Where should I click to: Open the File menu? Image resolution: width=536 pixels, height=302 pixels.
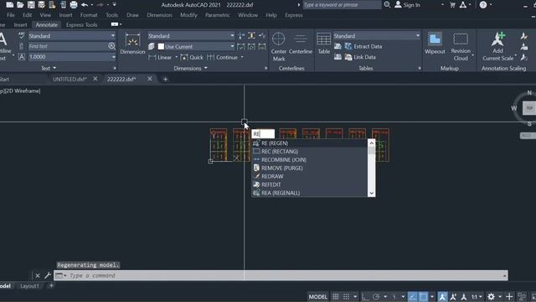(11, 15)
